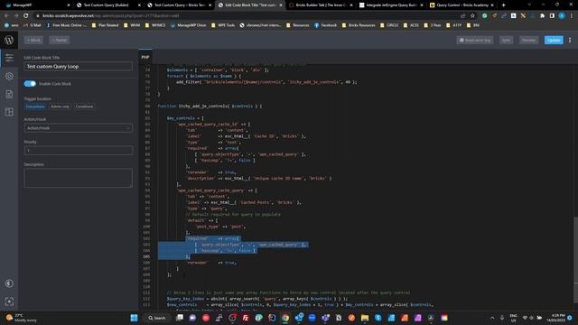Reload the page with browser refresh icon
The width and height of the screenshot is (578, 325).
pos(26,16)
